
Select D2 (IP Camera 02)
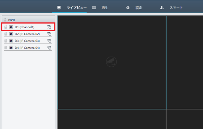coord(27,34)
